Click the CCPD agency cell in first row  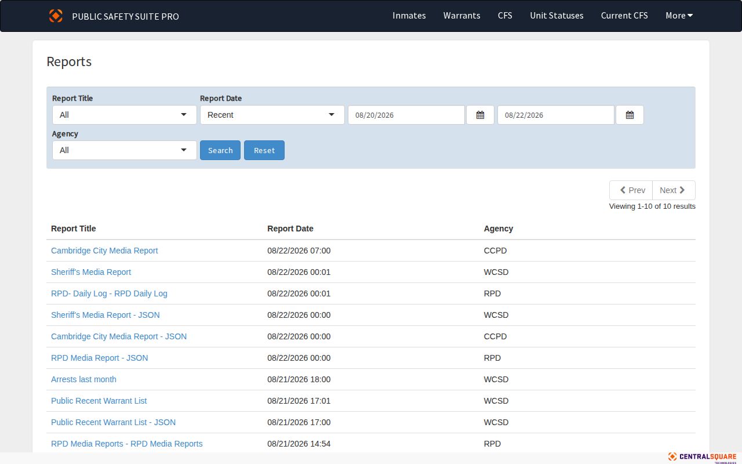point(496,251)
